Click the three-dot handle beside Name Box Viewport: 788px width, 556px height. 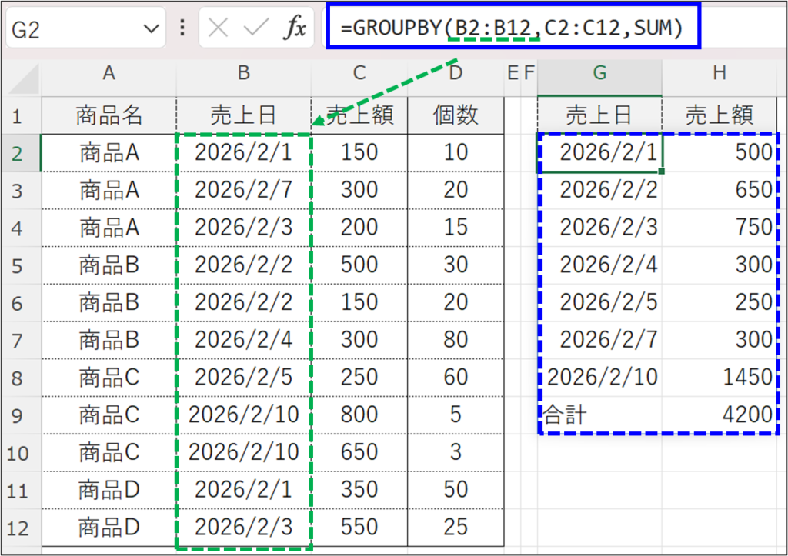coord(182,28)
